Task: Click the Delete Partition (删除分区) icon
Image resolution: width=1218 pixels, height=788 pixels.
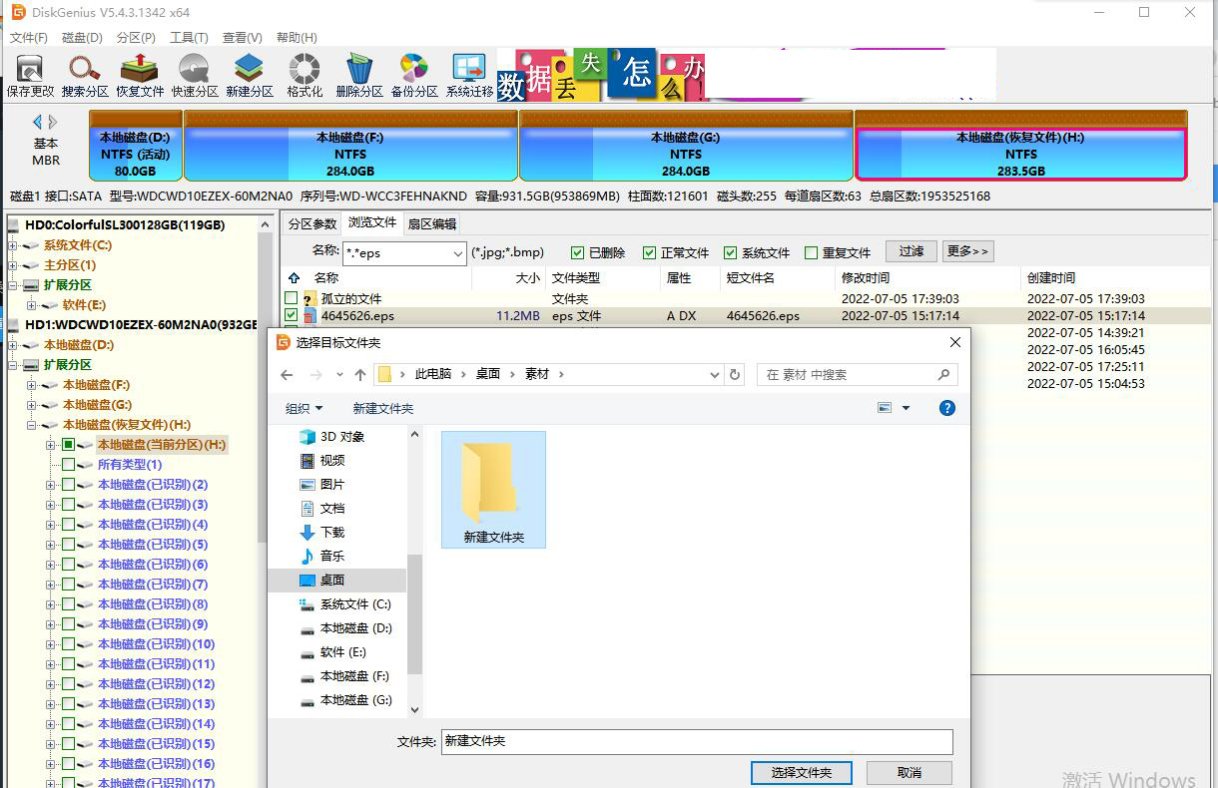Action: [359, 75]
